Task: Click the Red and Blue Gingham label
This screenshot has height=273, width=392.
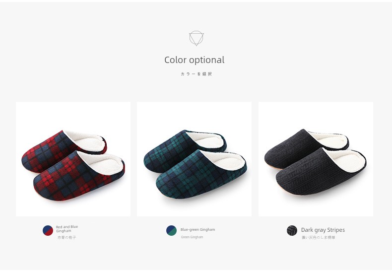Action: pyautogui.click(x=67, y=229)
